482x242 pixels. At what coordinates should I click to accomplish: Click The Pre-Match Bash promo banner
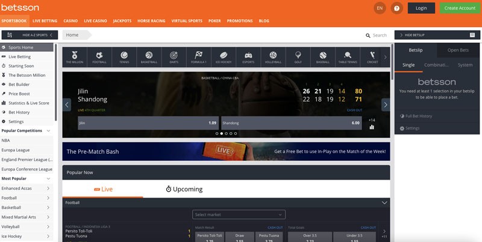coord(227,151)
